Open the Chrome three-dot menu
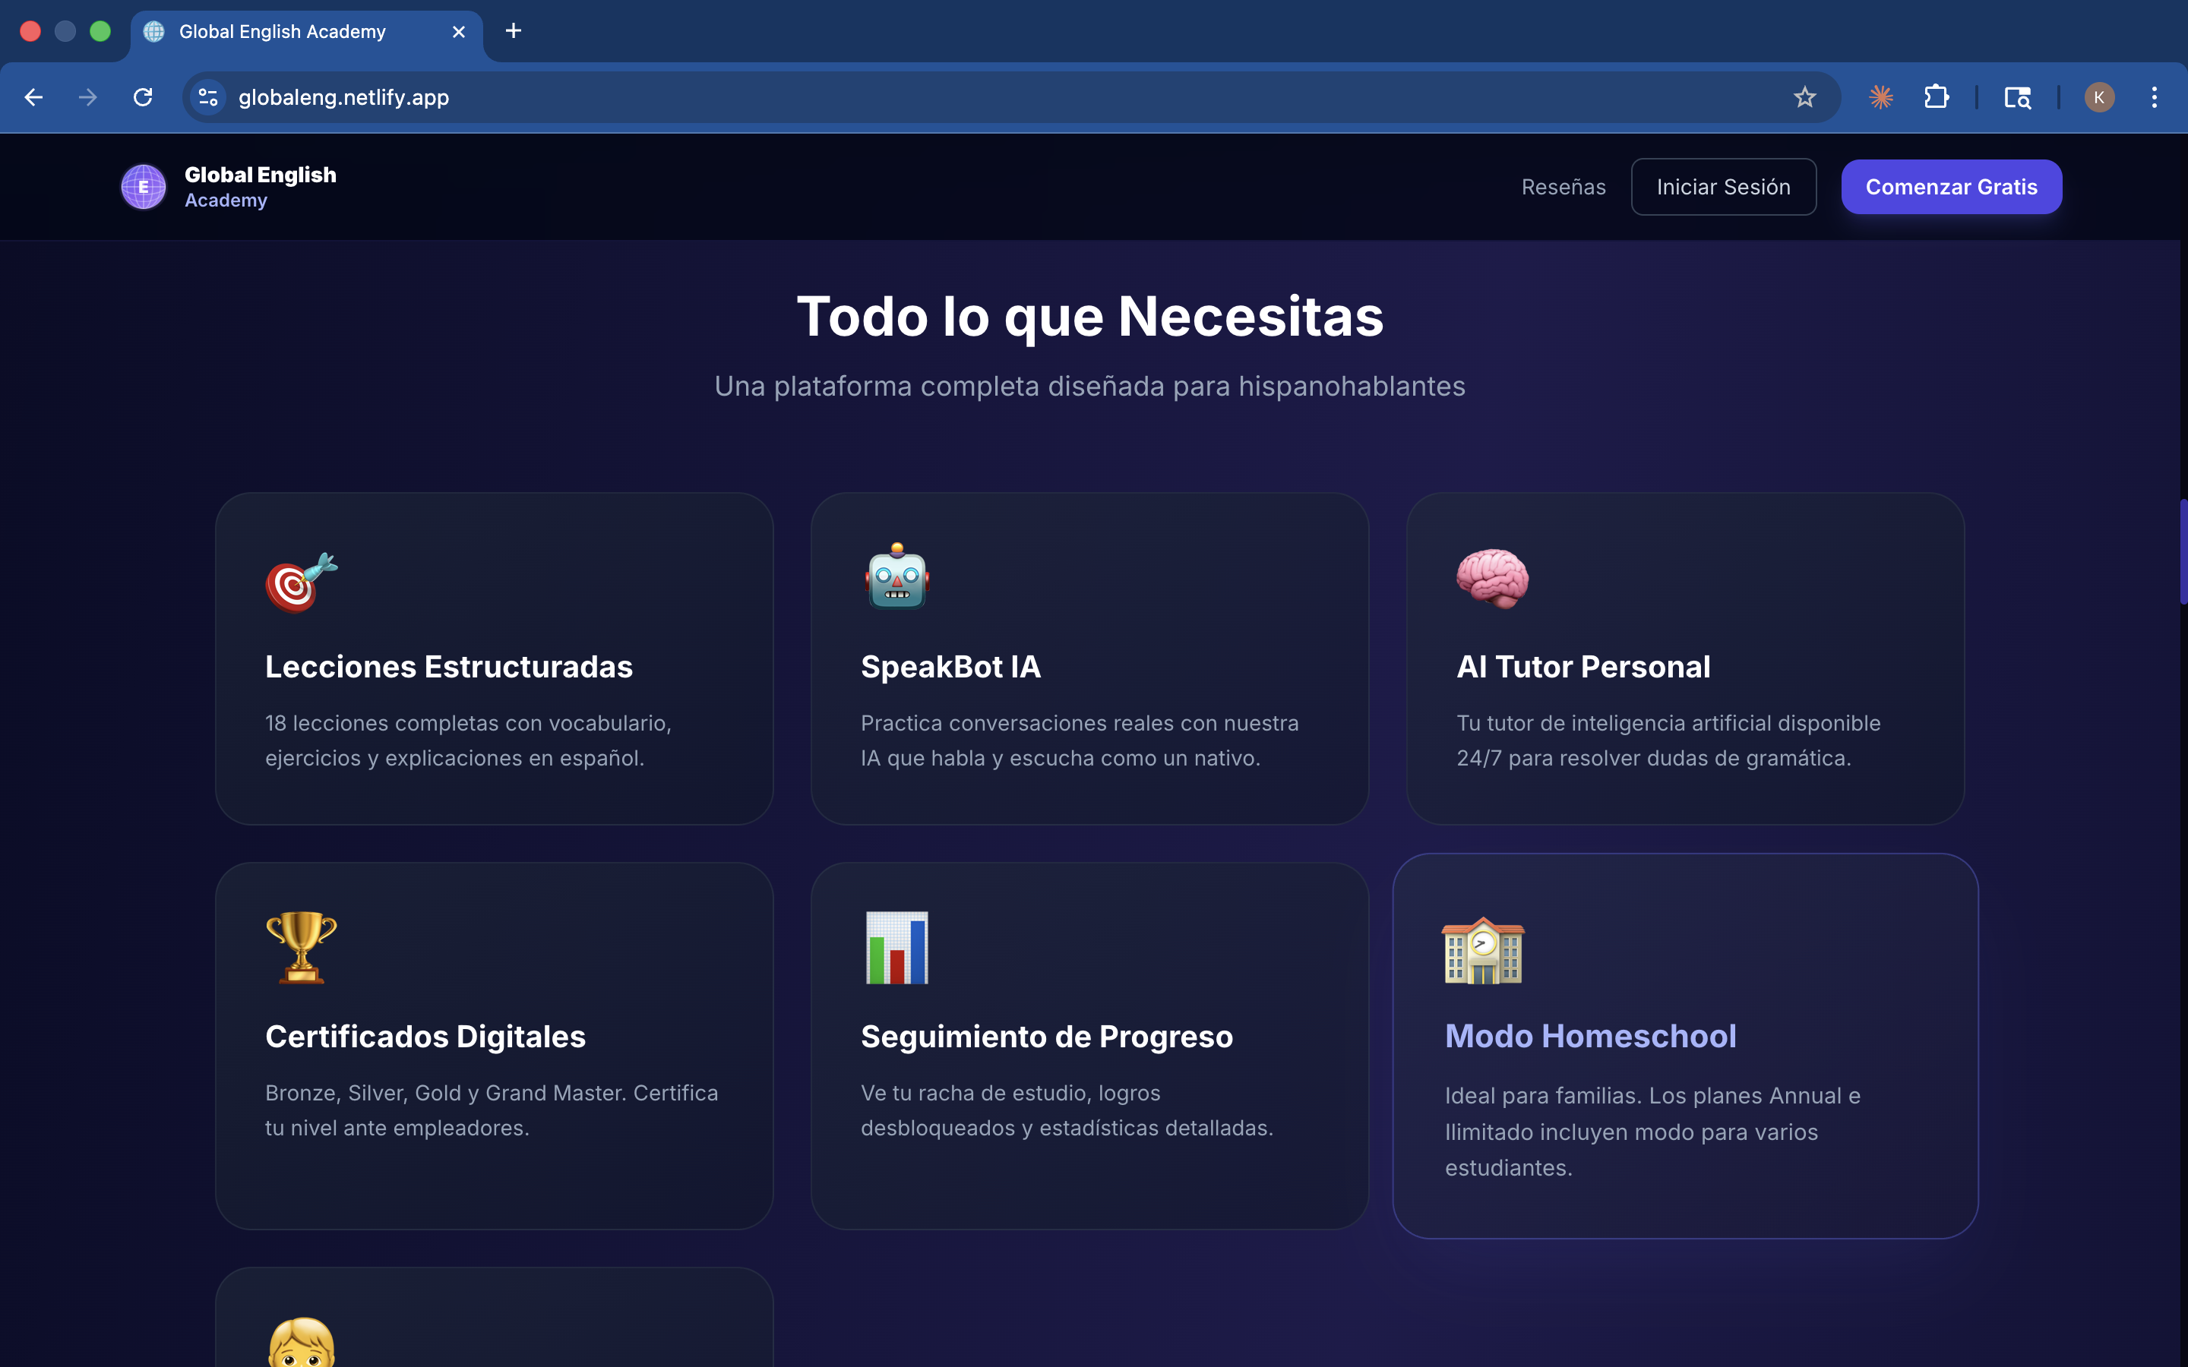The image size is (2188, 1367). point(2155,96)
